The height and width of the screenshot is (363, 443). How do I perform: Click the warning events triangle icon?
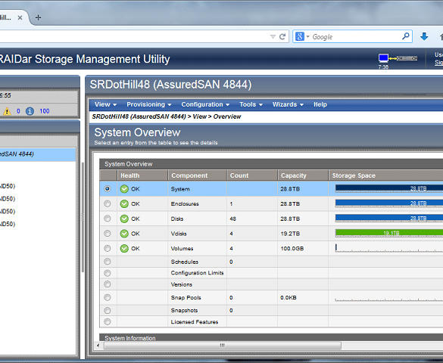(x=7, y=111)
